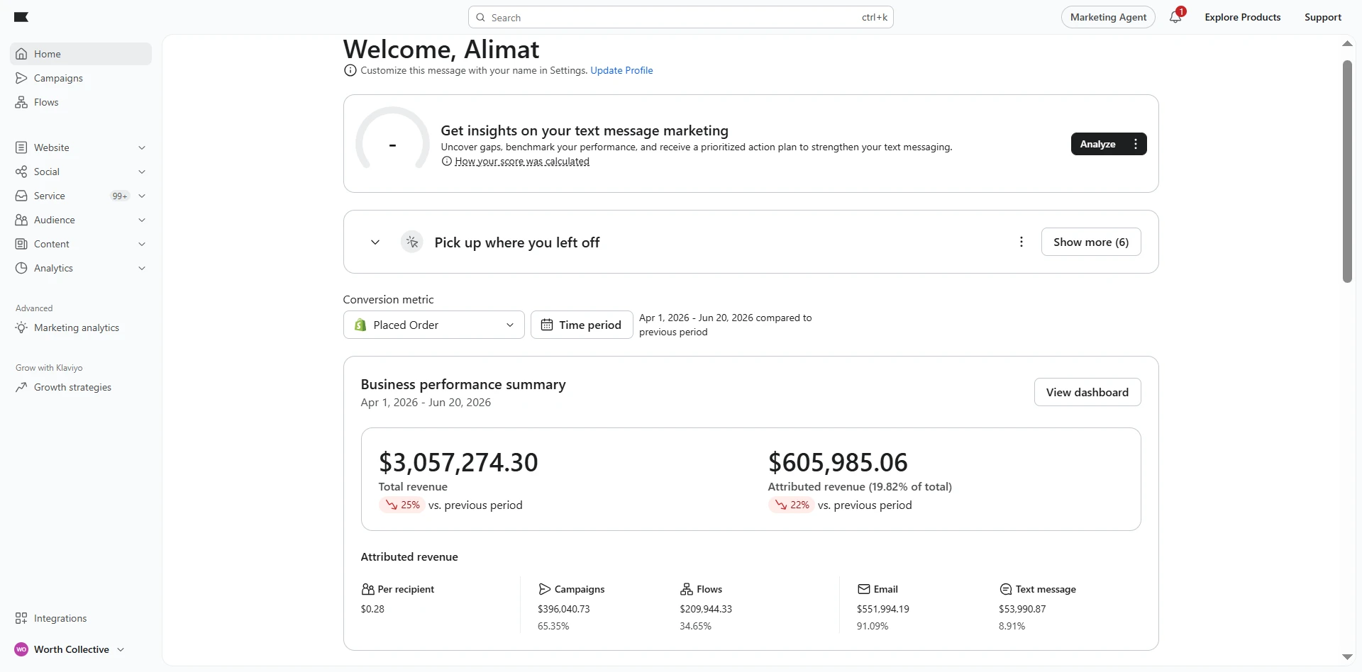
Task: Click the Text message bubble icon
Action: tap(1005, 589)
